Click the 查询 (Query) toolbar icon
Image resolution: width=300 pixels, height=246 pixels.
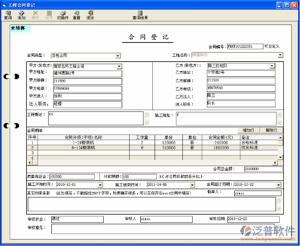(8, 15)
